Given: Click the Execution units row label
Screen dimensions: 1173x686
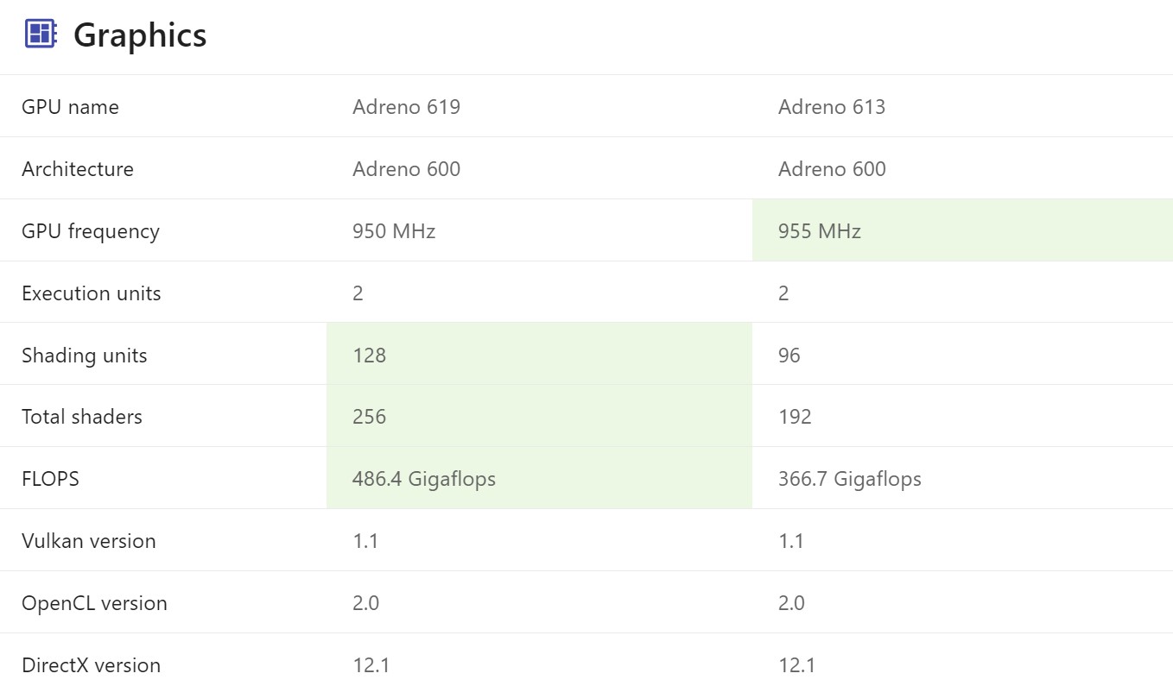Looking at the screenshot, I should pyautogui.click(x=92, y=293).
